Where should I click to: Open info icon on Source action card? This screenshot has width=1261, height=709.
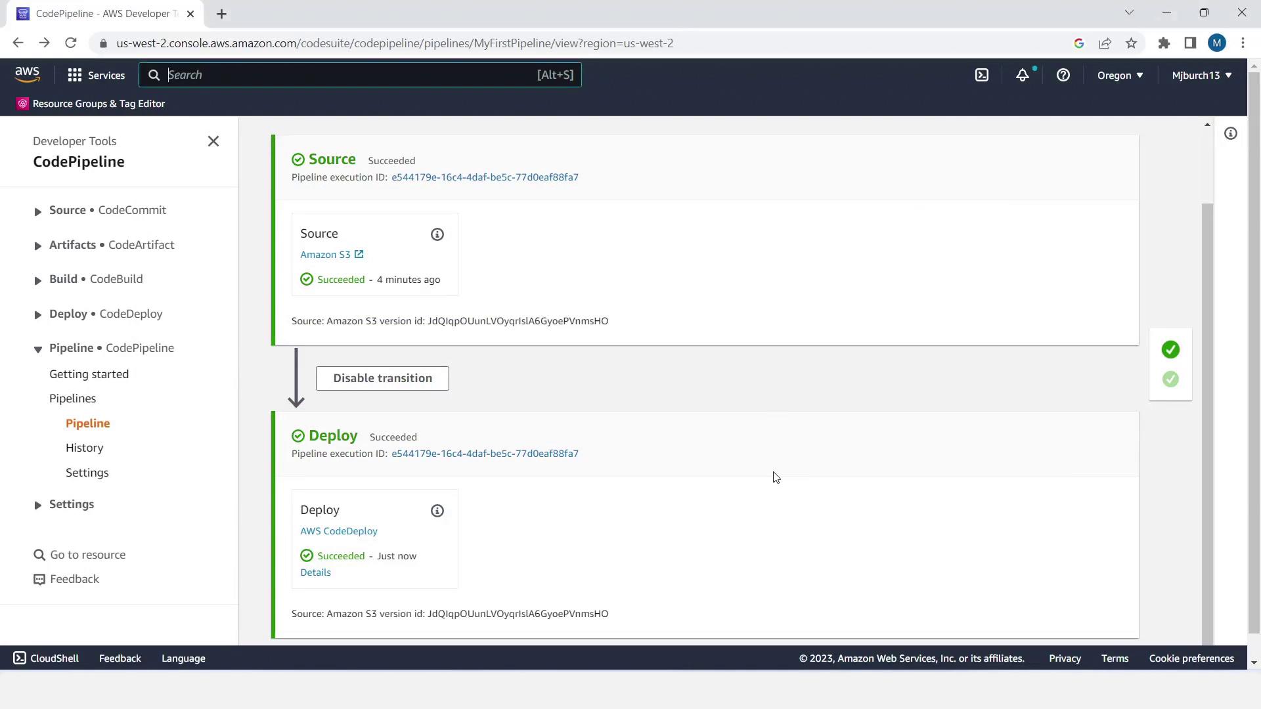437,234
